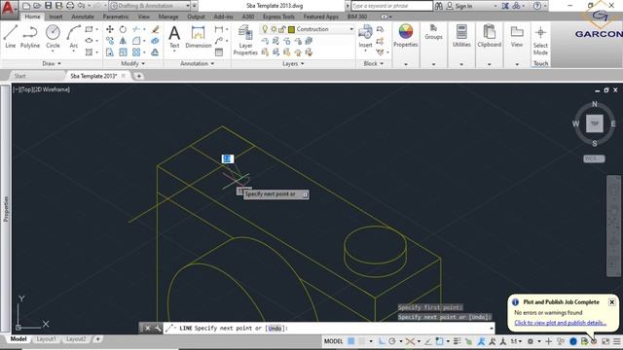
Task: Open the Express Tools ribbon tab
Action: pyautogui.click(x=278, y=17)
